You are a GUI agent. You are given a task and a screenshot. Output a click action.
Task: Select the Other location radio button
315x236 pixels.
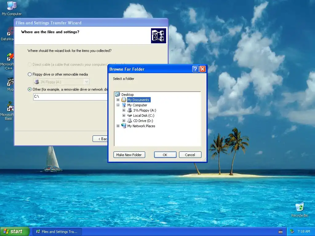point(30,89)
